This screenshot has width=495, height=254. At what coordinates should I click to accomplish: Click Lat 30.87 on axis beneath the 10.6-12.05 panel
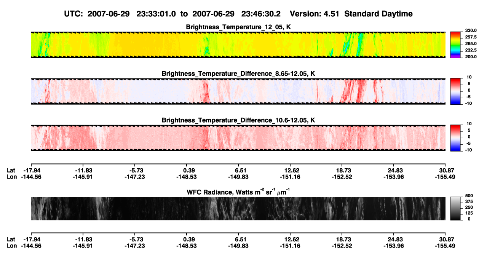tap(445, 171)
